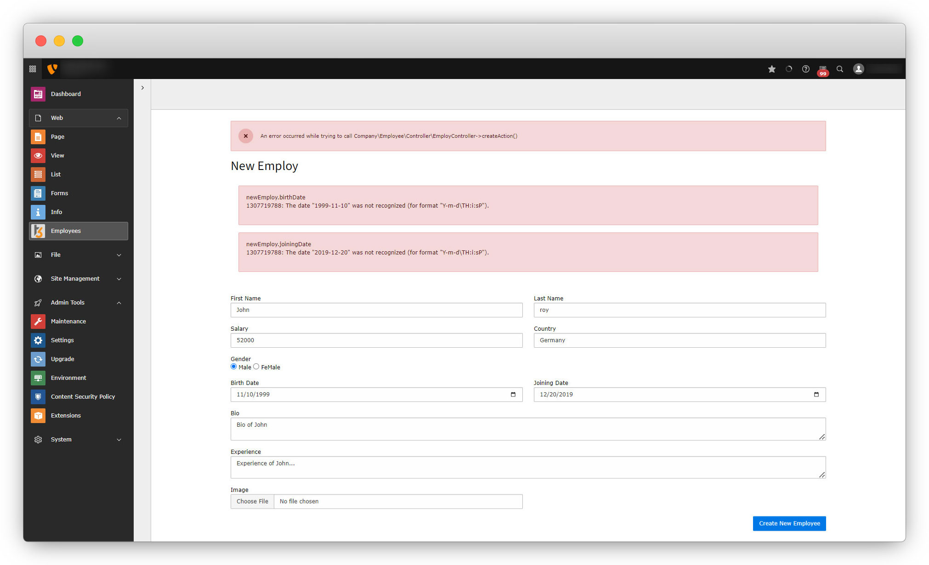This screenshot has height=565, width=929.
Task: Open calendar picker in Joining Date field
Action: 816,395
